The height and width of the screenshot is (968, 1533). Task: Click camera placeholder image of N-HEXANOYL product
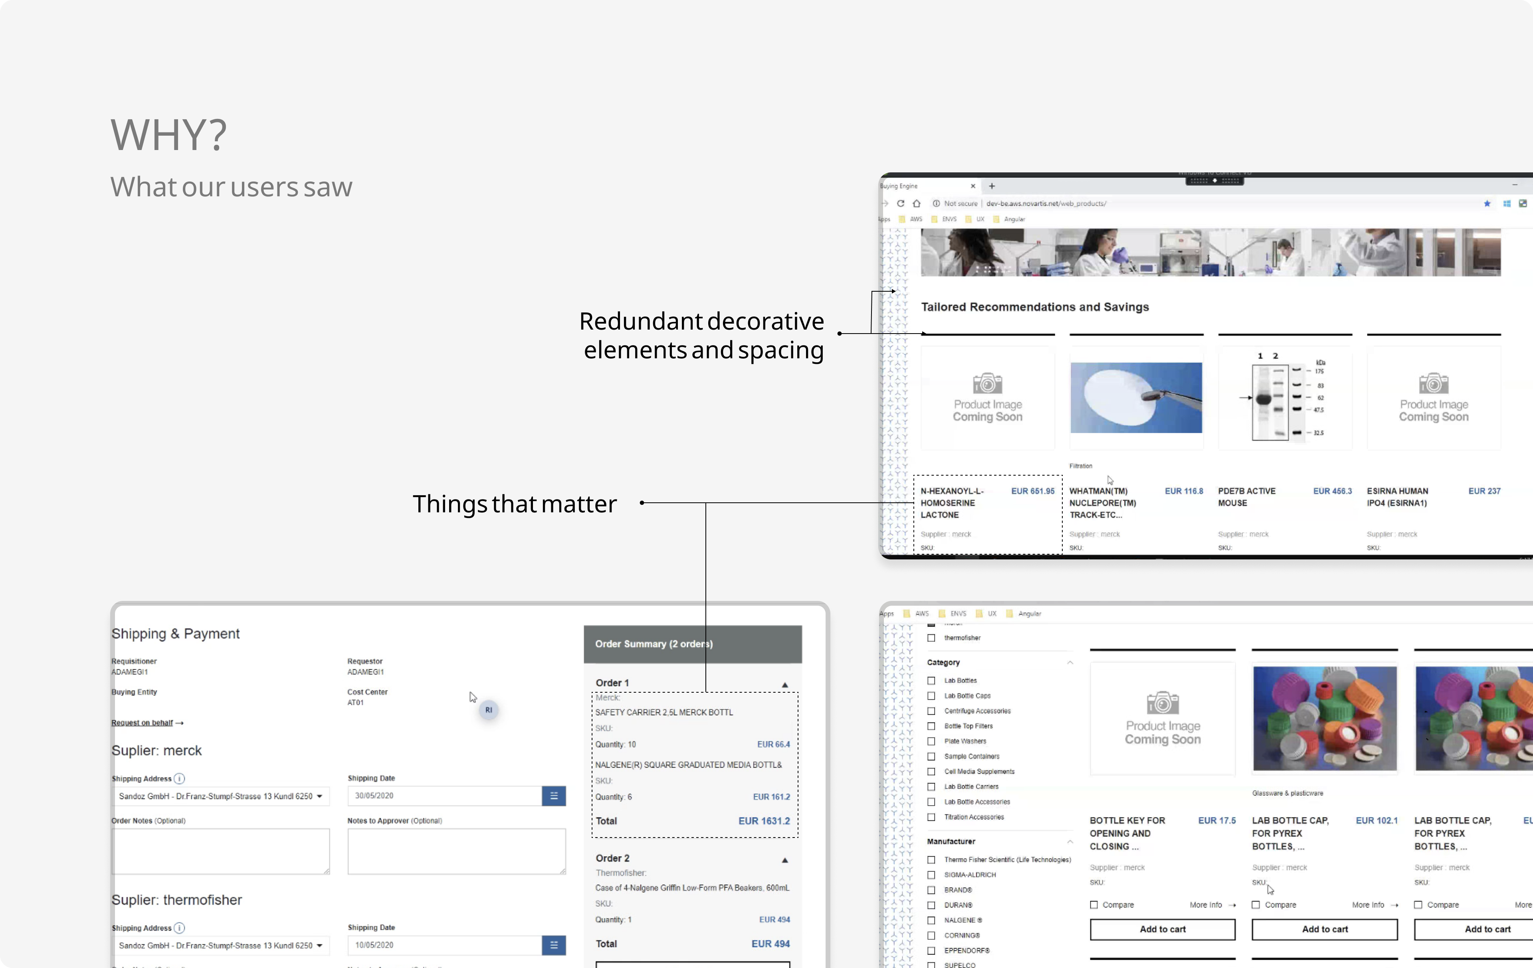point(988,398)
